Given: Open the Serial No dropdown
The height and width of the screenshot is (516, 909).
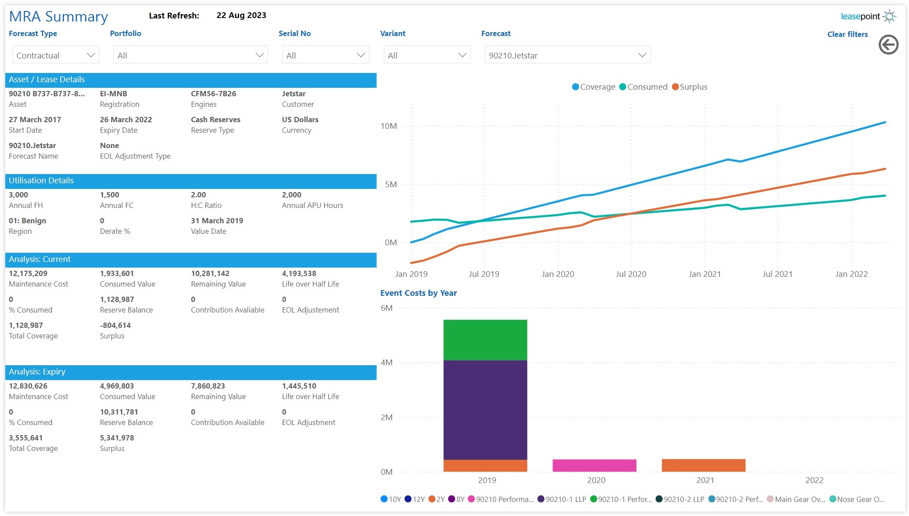Looking at the screenshot, I should pyautogui.click(x=325, y=55).
